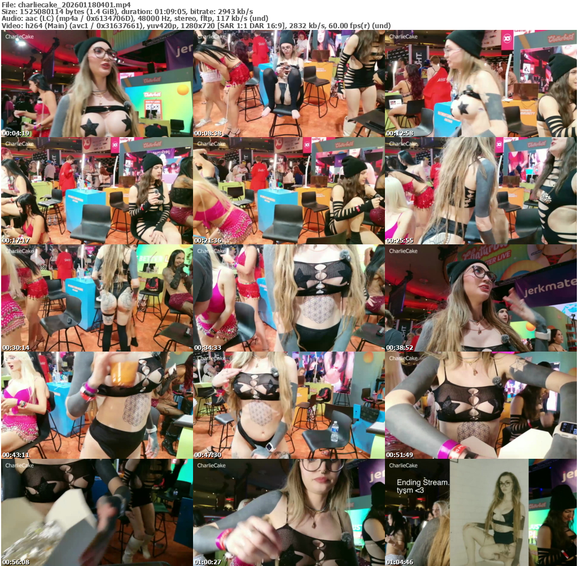Click the frame stamped 00:12:58
The image size is (578, 566).
pos(481,84)
